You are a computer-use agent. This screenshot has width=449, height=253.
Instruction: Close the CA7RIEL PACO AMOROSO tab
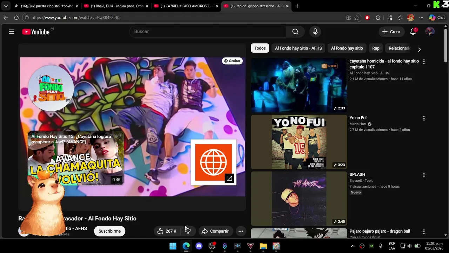pos(217,6)
